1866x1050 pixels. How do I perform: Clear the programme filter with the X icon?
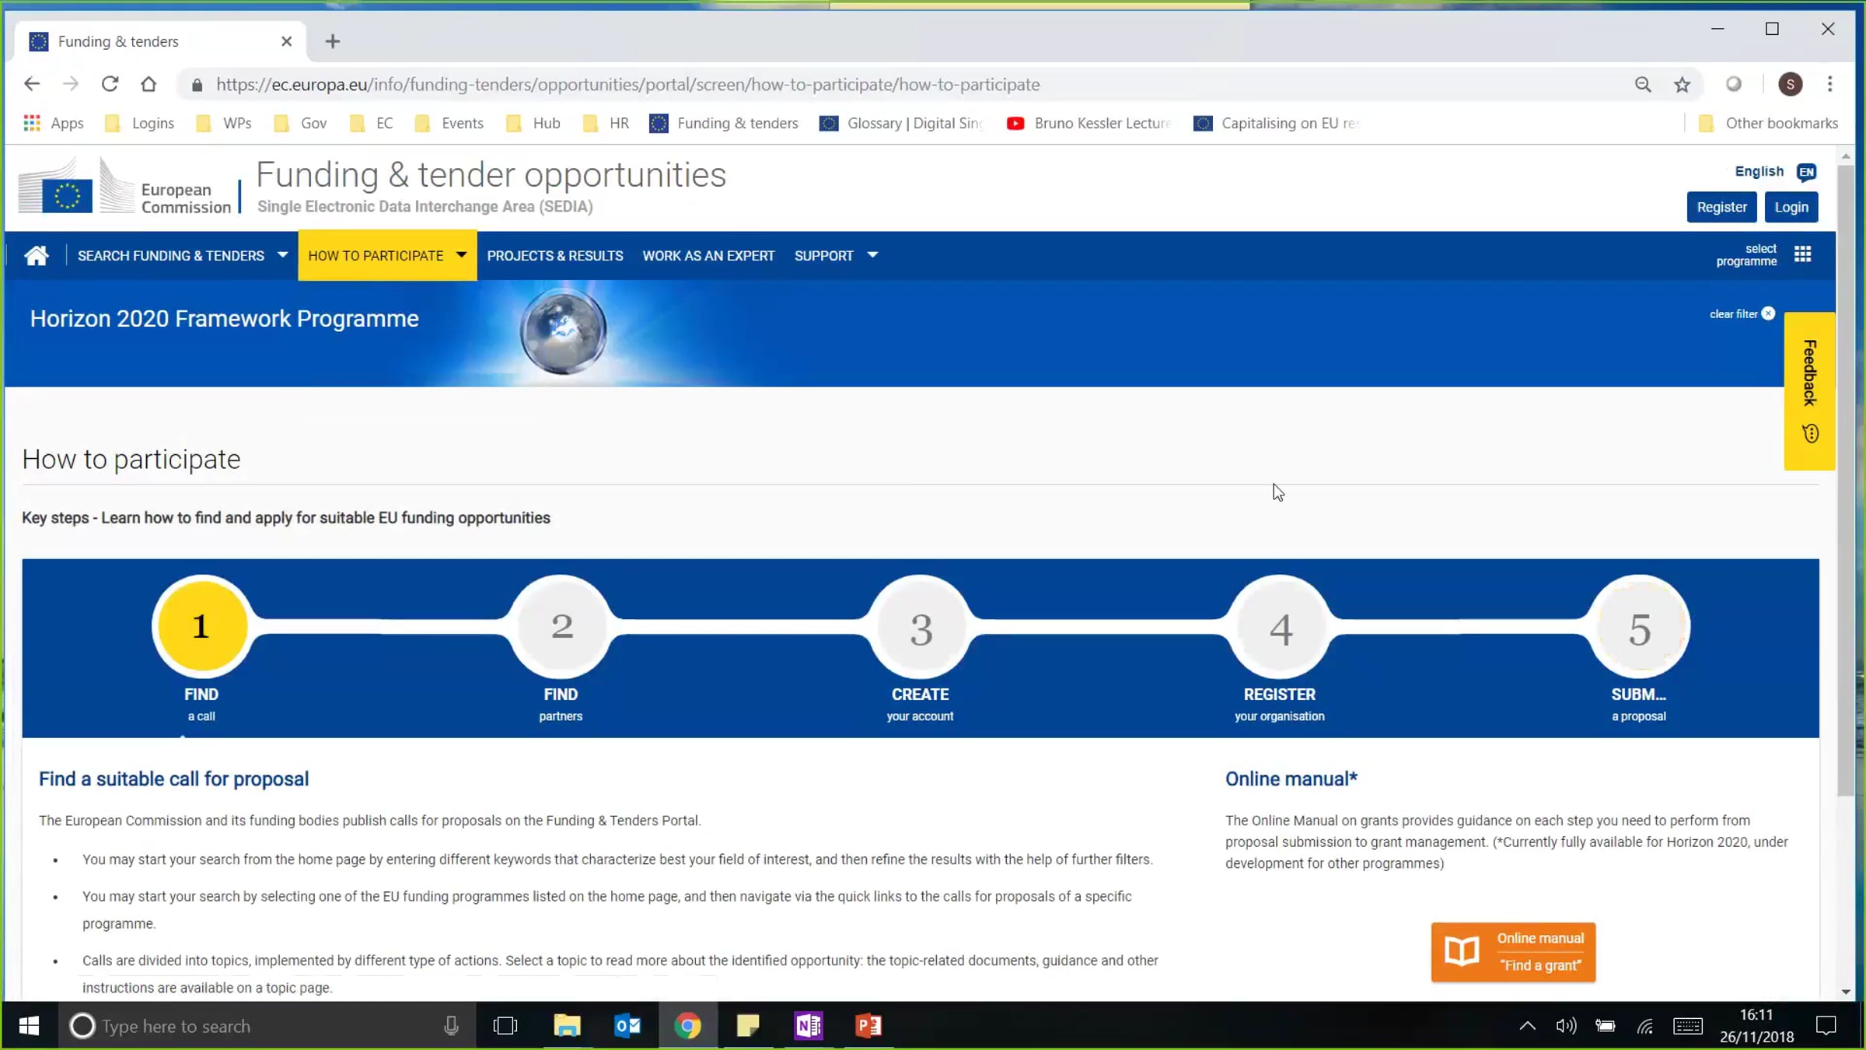1768,313
